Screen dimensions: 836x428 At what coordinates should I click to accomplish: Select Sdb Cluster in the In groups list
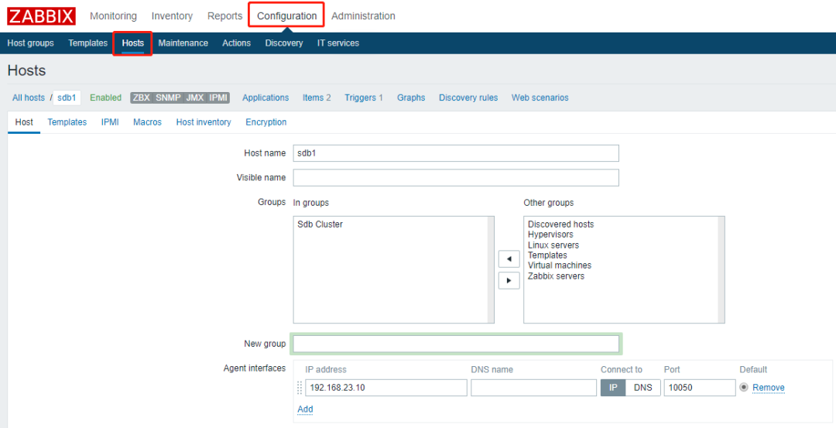click(320, 224)
